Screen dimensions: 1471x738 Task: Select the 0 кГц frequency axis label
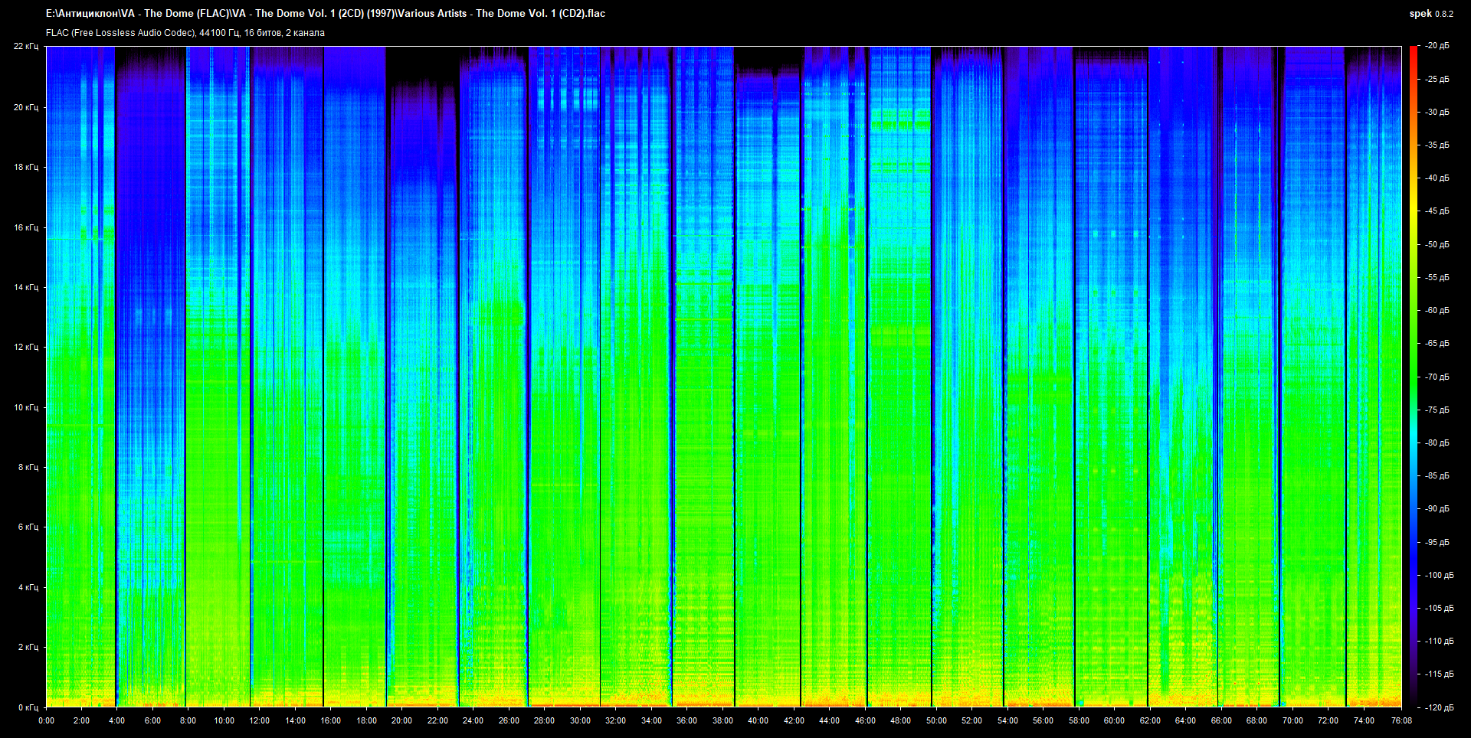click(28, 707)
